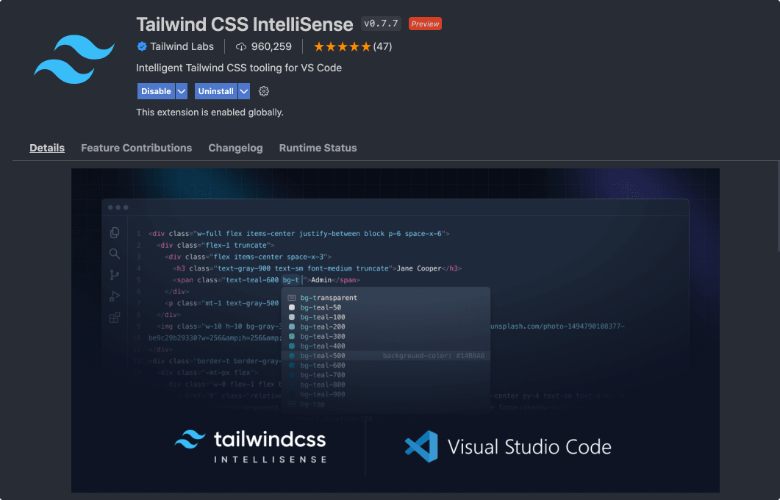
Task: Click the 960,259 install count
Action: (x=271, y=47)
